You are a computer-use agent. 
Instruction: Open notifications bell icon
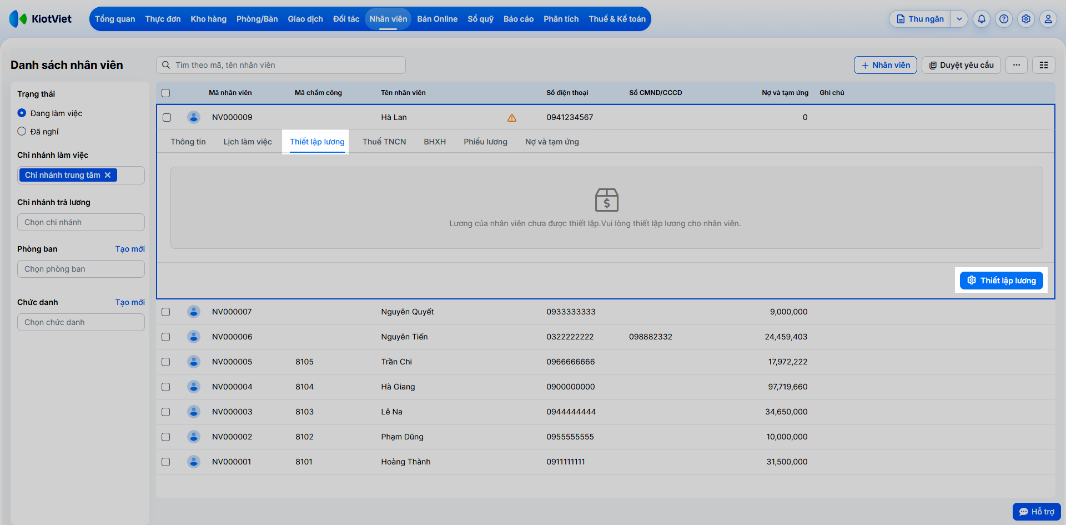tap(982, 19)
